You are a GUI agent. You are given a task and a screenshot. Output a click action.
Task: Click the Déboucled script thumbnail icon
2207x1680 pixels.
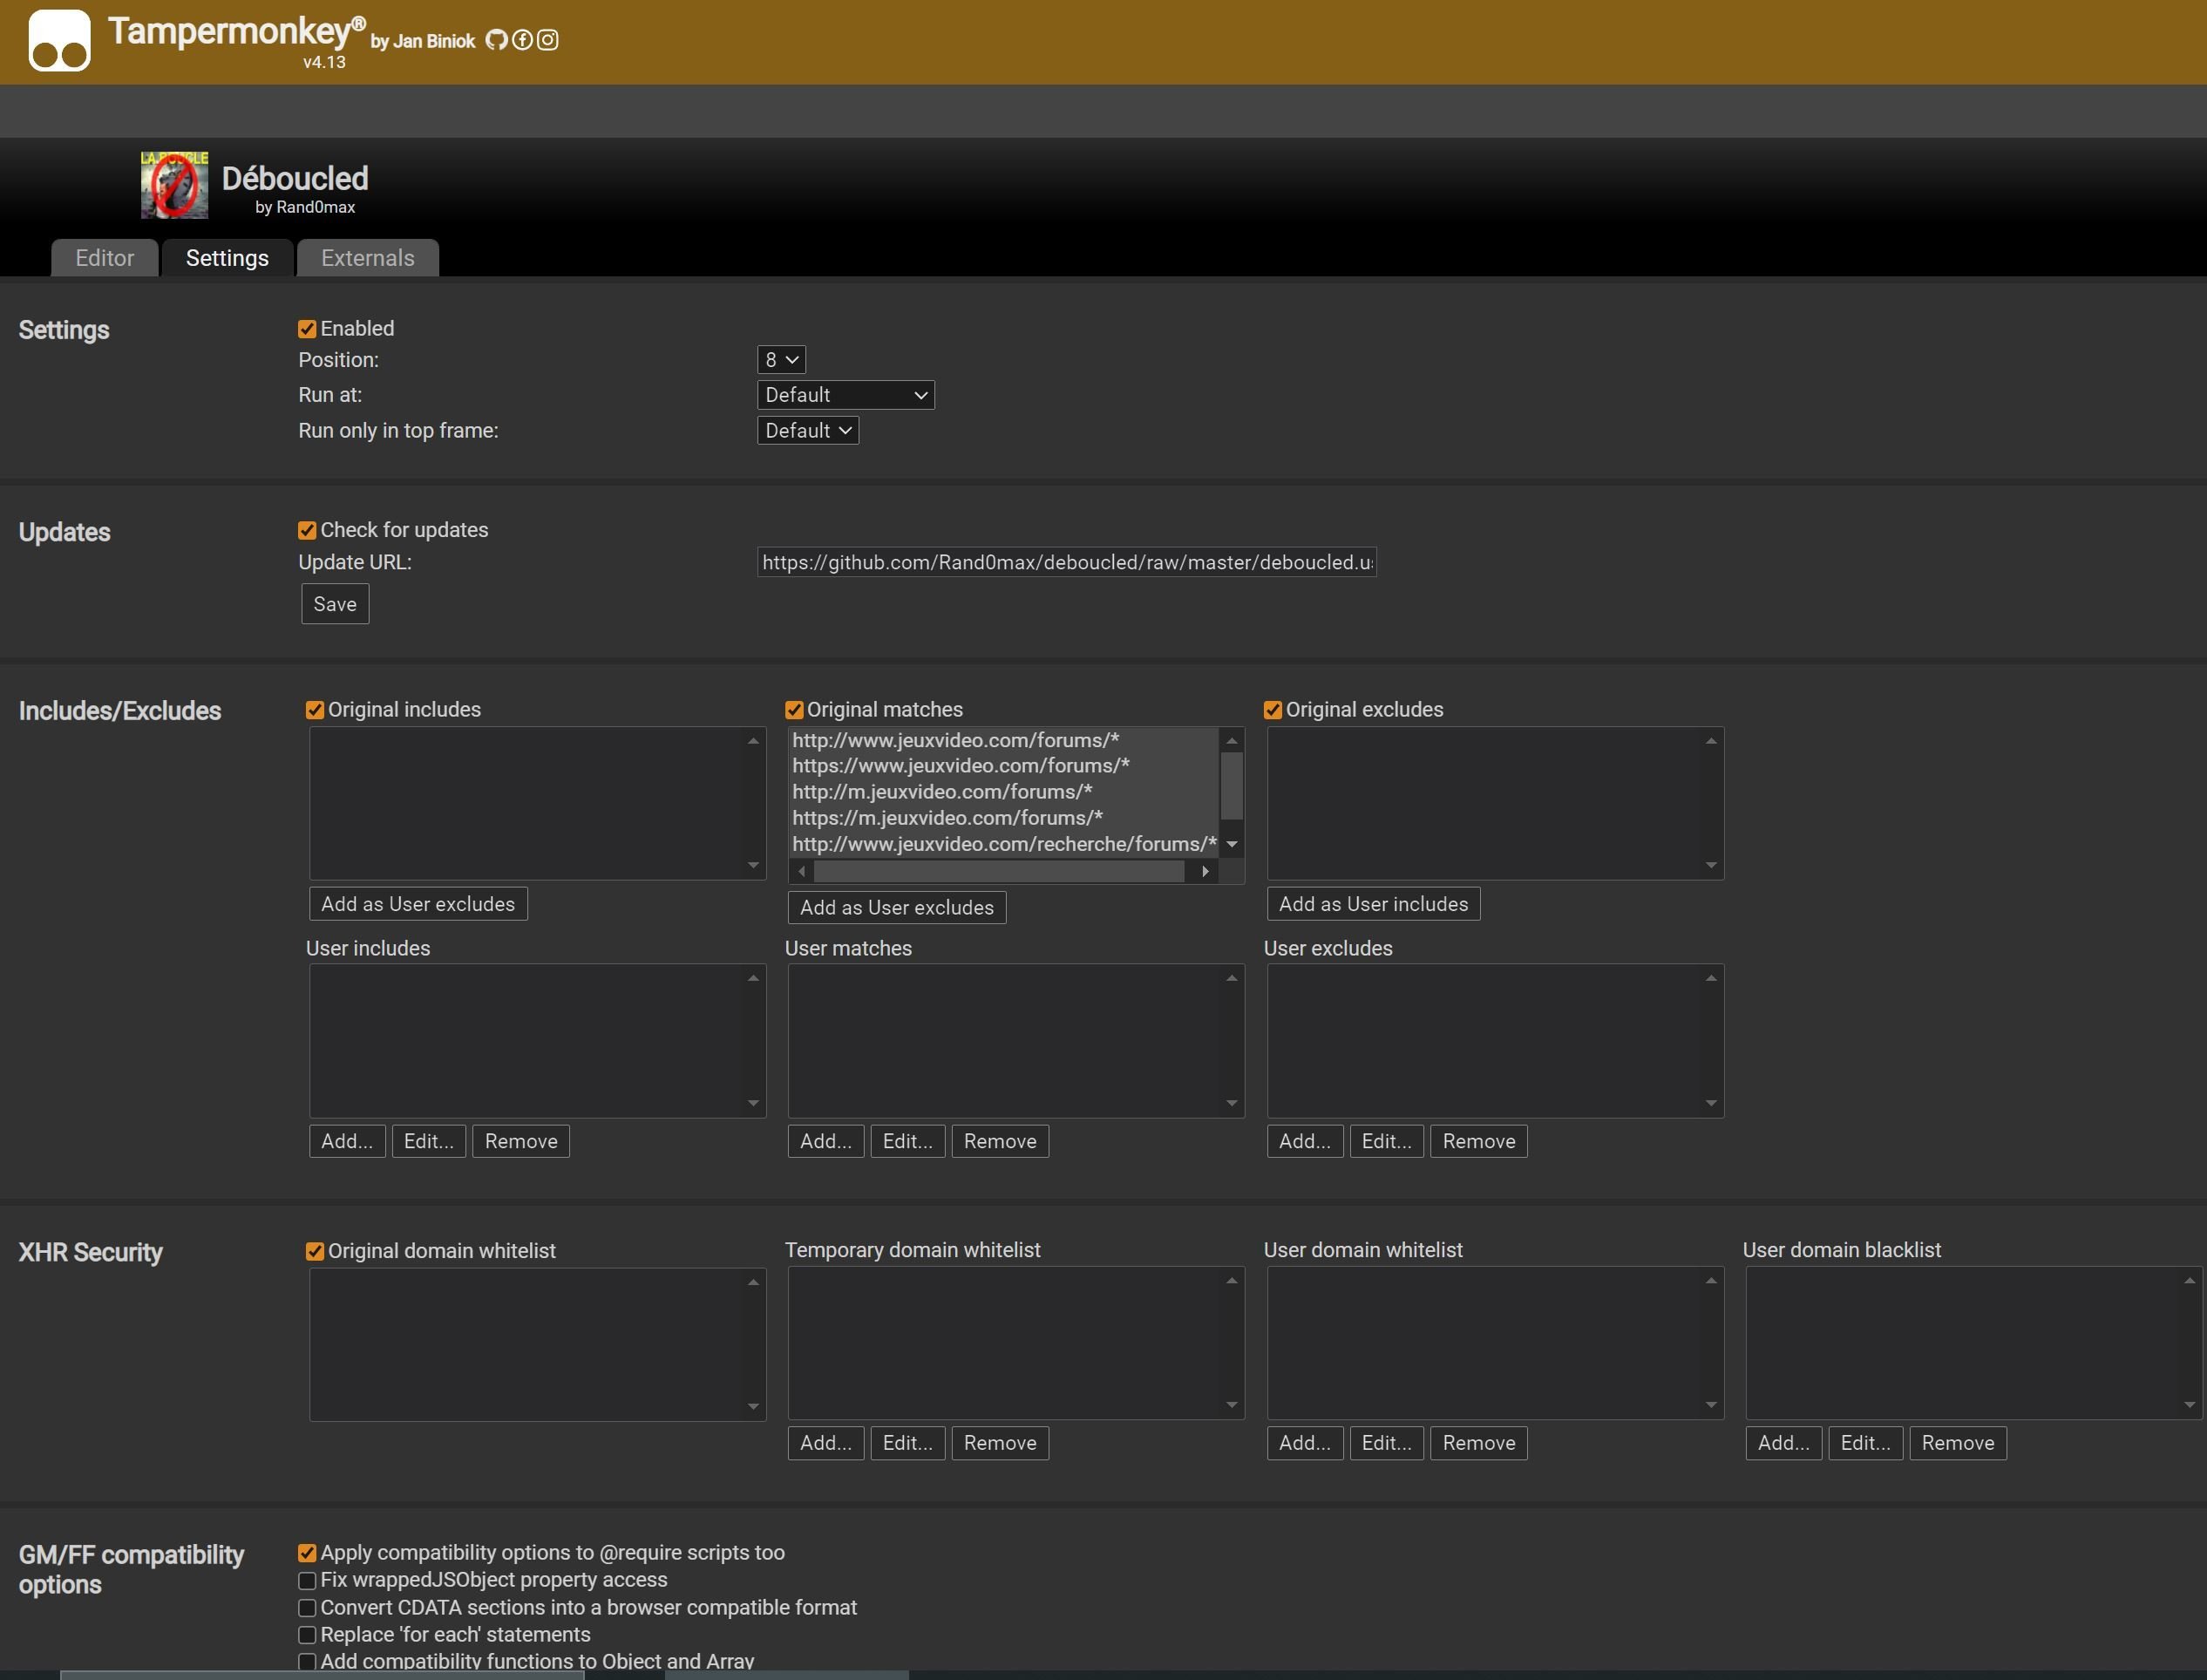point(174,185)
